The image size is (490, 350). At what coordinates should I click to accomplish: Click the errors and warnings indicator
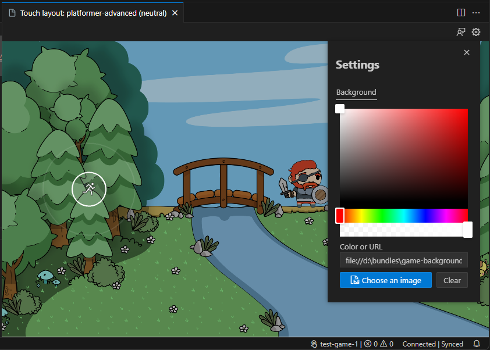tap(378, 344)
